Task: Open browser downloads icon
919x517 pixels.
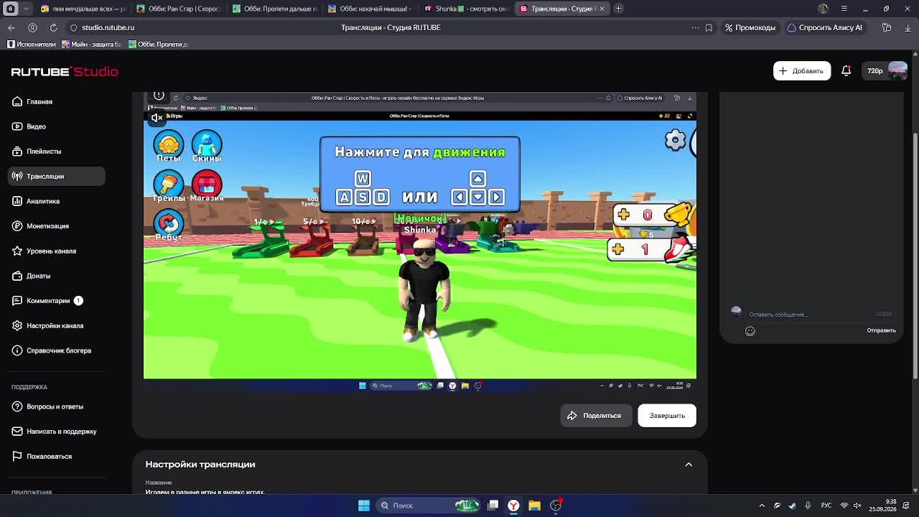Action: coord(908,27)
